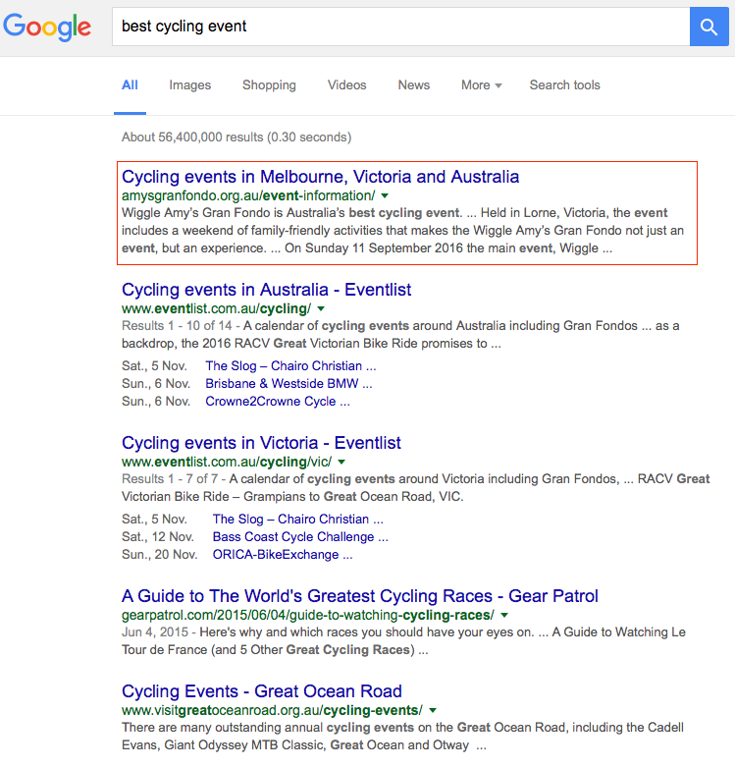Open 'The Slog – Chairo Christian' under Victoria result
This screenshot has height=768, width=735.
[x=298, y=520]
